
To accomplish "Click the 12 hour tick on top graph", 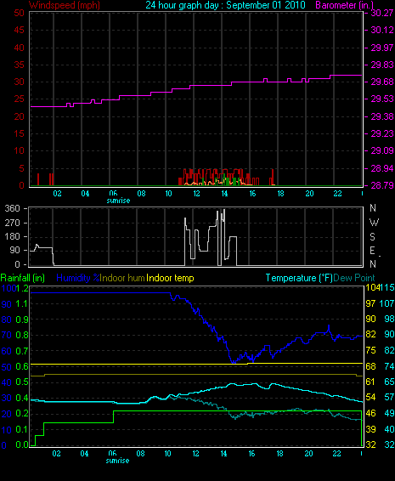I will [x=196, y=194].
